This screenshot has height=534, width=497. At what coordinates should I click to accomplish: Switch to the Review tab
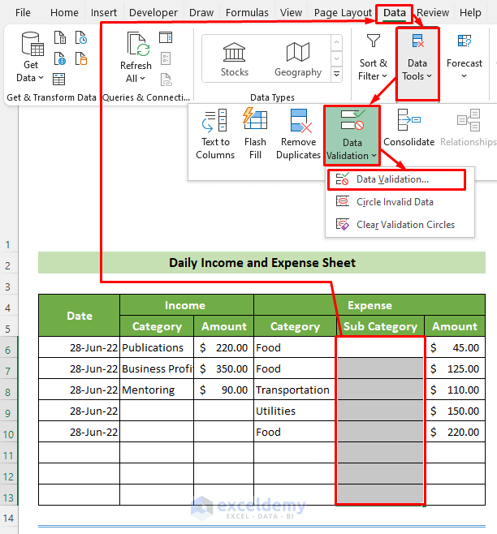click(433, 13)
